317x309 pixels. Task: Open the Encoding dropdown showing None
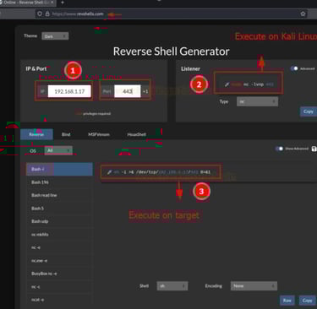(254, 286)
